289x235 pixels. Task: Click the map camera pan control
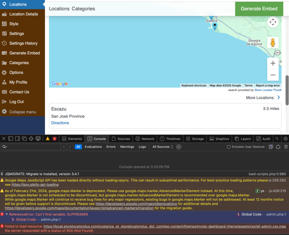(x=273, y=22)
